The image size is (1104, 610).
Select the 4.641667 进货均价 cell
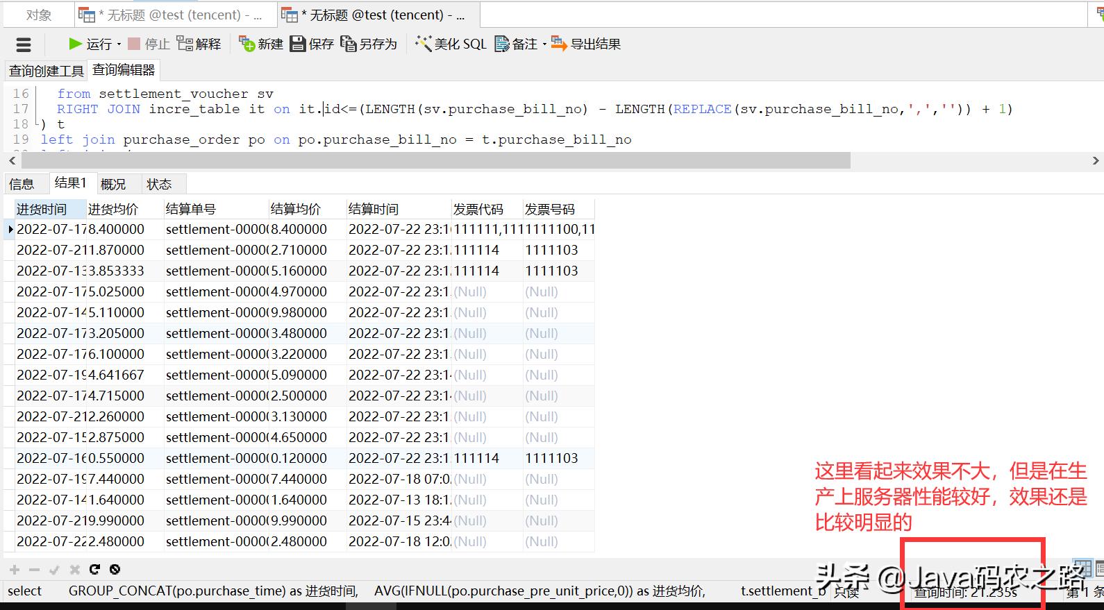125,375
